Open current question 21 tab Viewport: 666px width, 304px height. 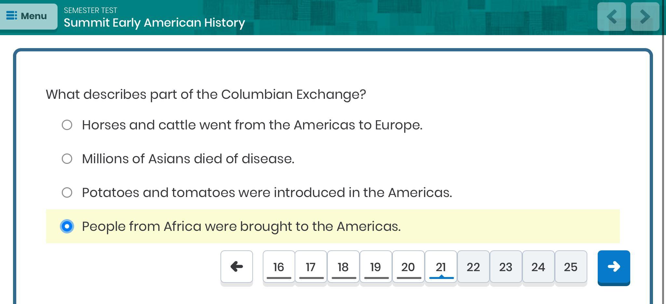(441, 267)
